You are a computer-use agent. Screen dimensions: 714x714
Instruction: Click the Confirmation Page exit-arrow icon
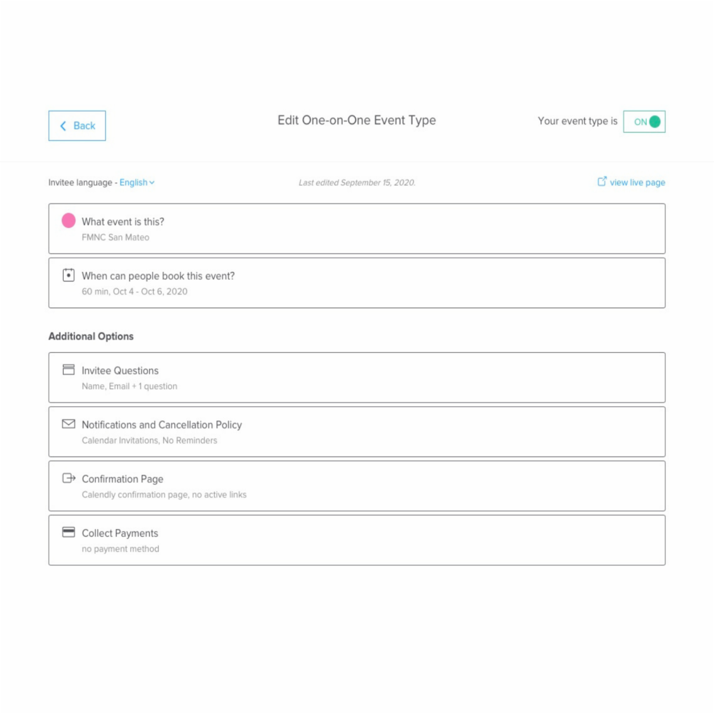tap(68, 478)
